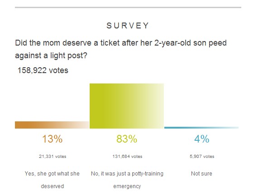This screenshot has height=194, width=263.
Task: Select the 13% percentage label
Action: [x=53, y=139]
